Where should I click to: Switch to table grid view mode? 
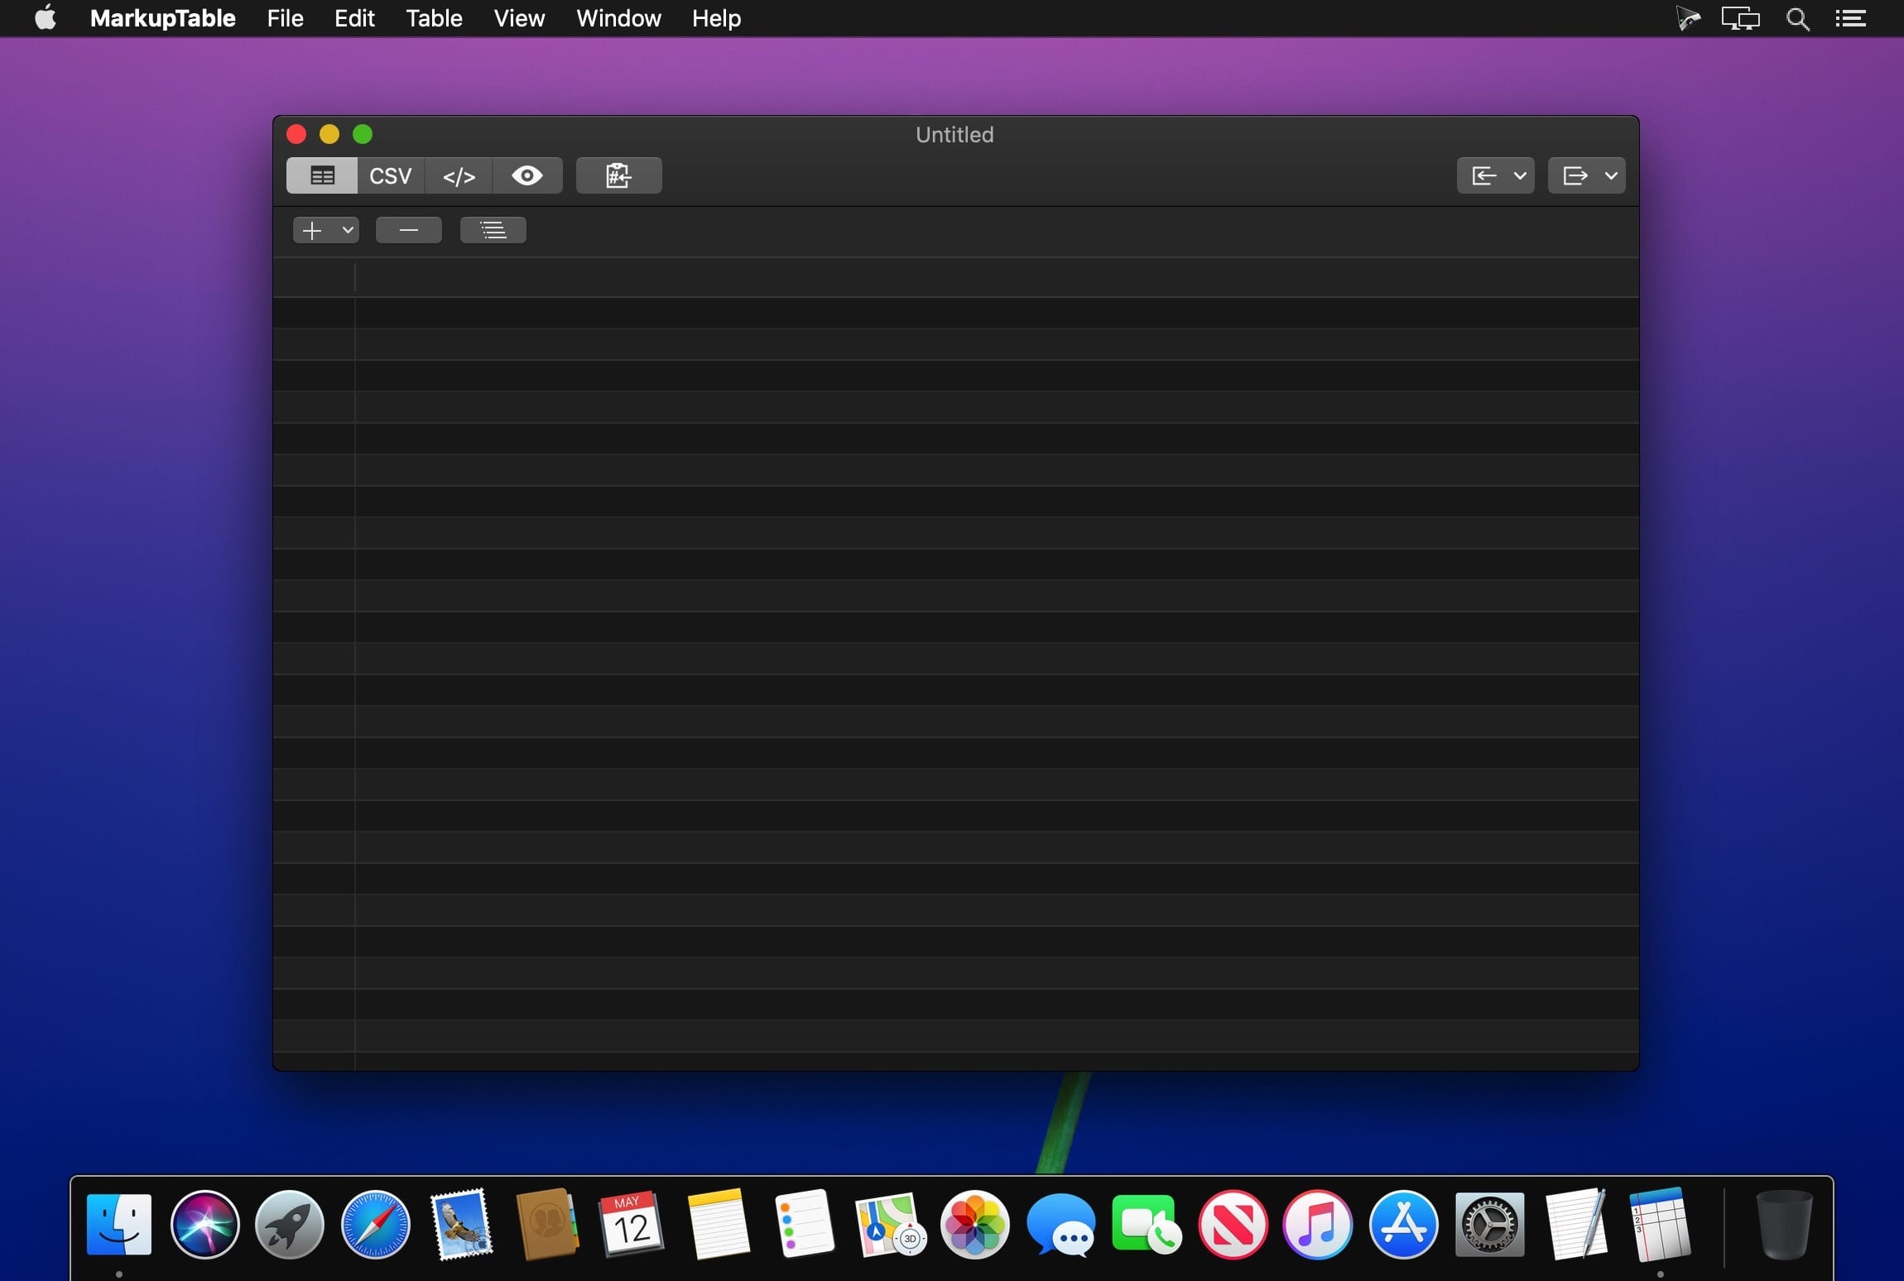(322, 175)
